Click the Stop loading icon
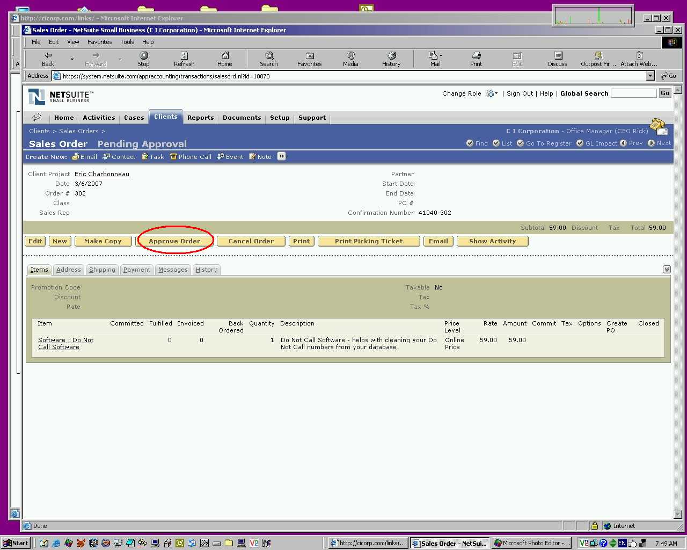The image size is (687, 550). pyautogui.click(x=143, y=59)
